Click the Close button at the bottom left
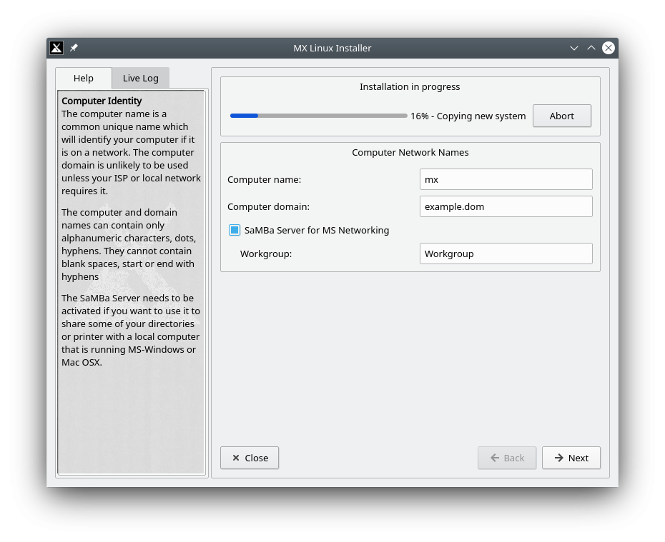This screenshot has height=542, width=665. coord(250,458)
